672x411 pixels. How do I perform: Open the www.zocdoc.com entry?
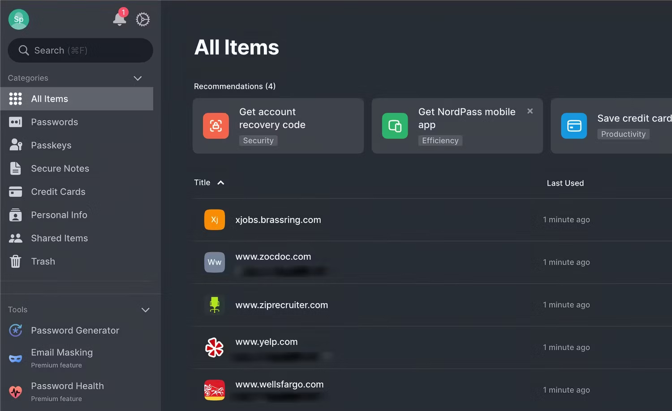pos(432,262)
